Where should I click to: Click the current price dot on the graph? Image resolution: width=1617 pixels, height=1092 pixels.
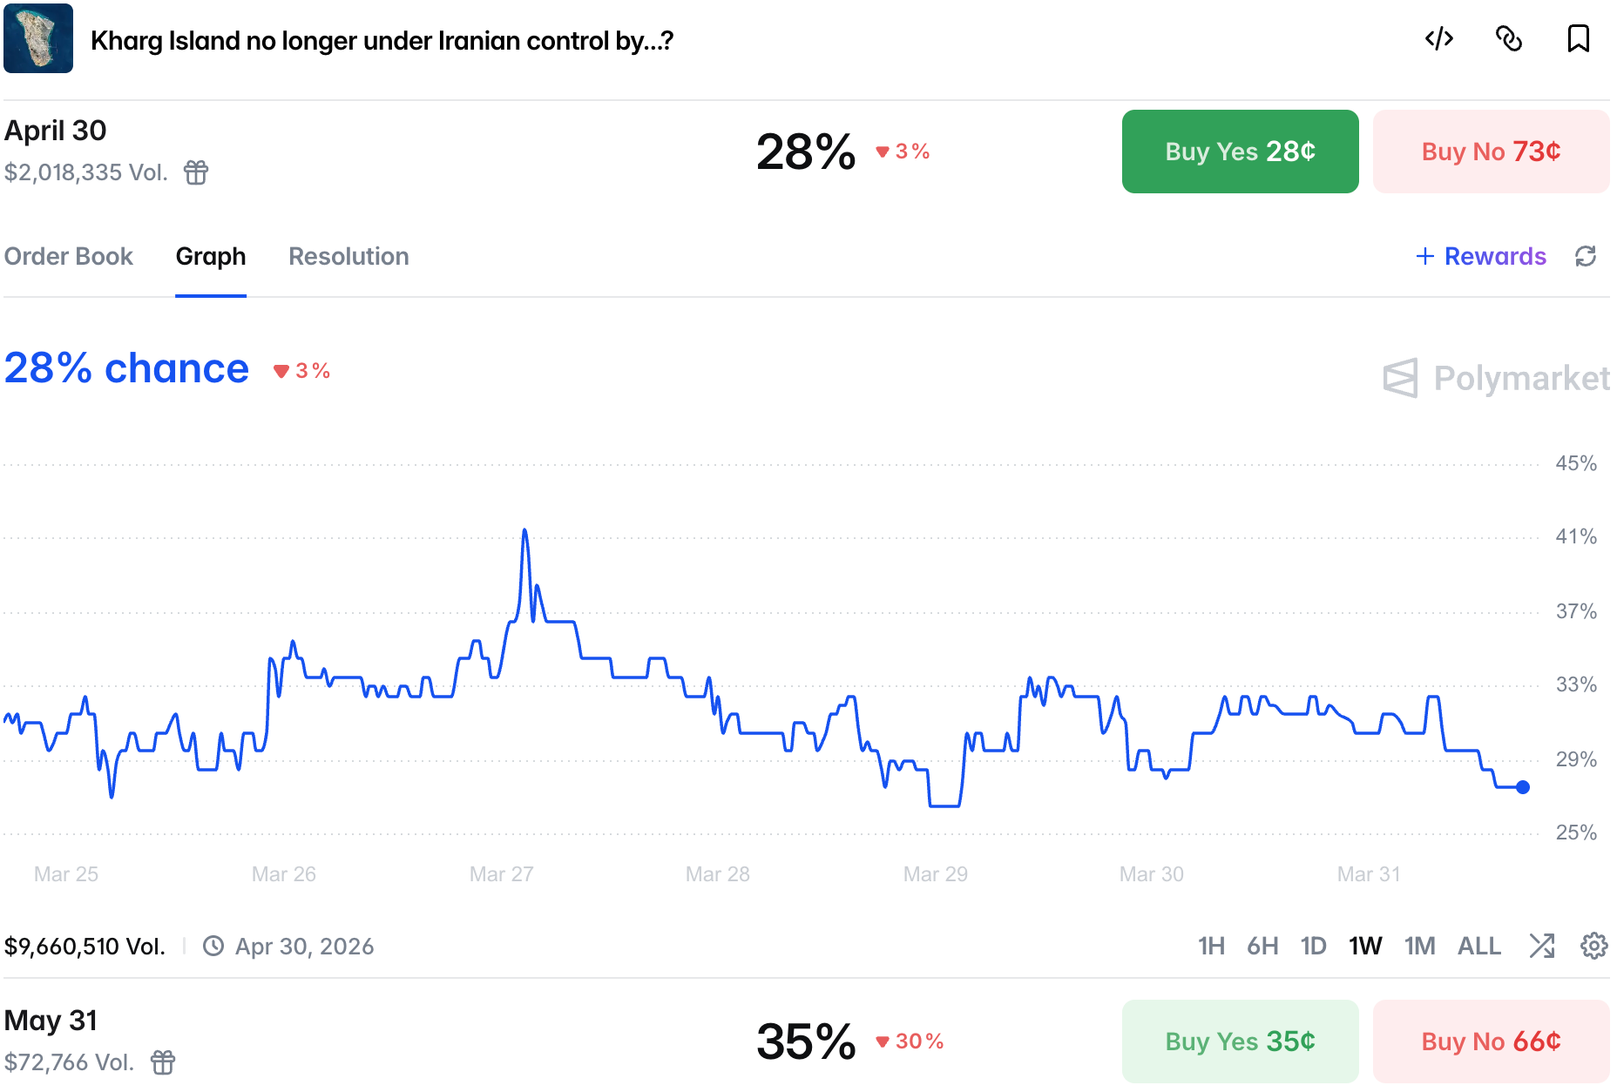pyautogui.click(x=1523, y=787)
